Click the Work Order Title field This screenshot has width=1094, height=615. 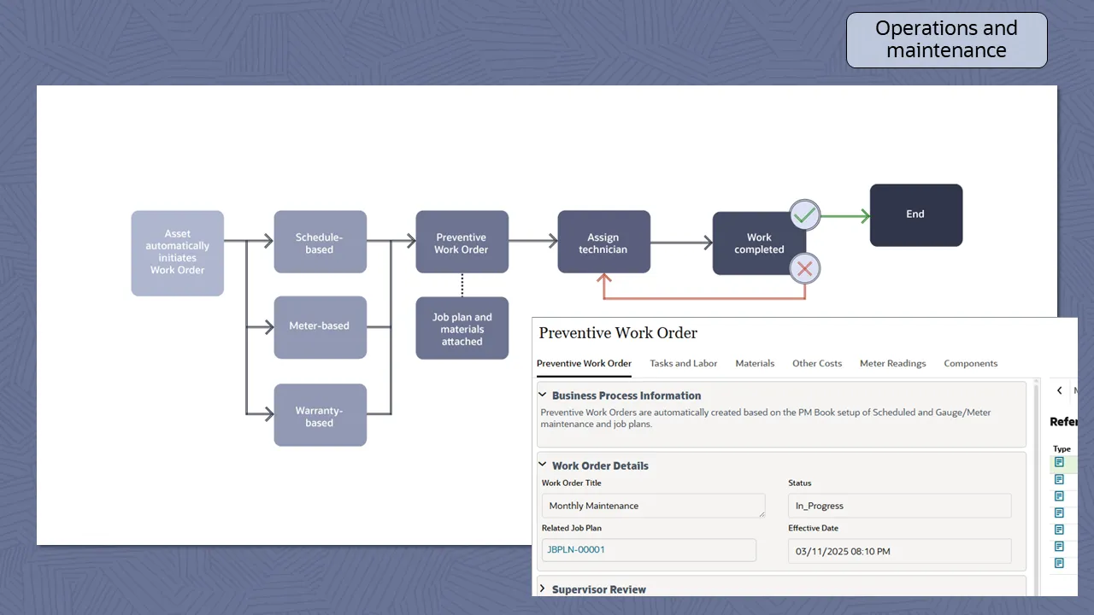click(x=653, y=506)
